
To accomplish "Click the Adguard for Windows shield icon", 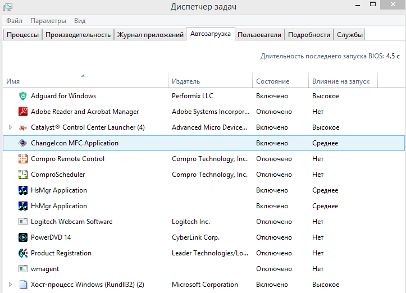I will (23, 96).
